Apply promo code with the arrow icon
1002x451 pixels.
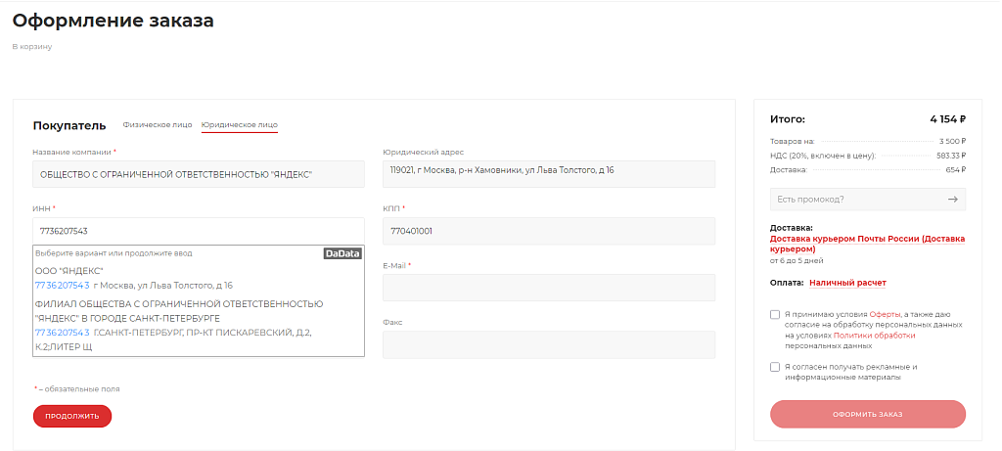click(x=952, y=200)
